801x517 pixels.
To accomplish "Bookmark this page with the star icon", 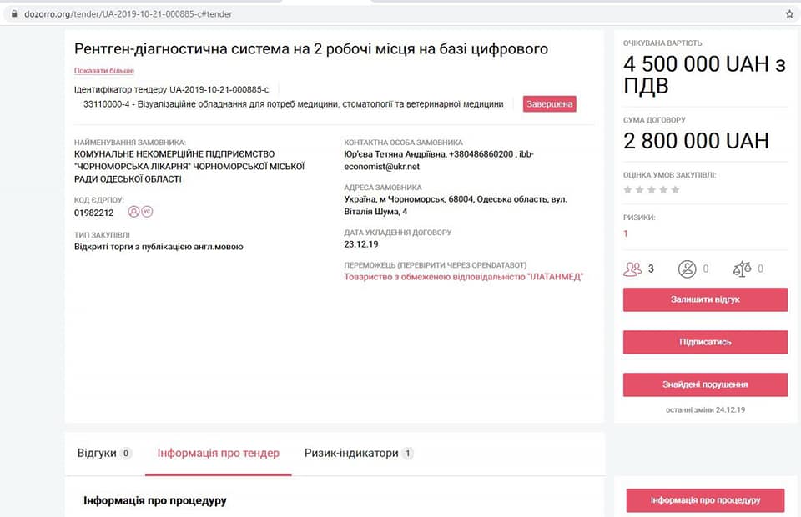I will tap(789, 13).
